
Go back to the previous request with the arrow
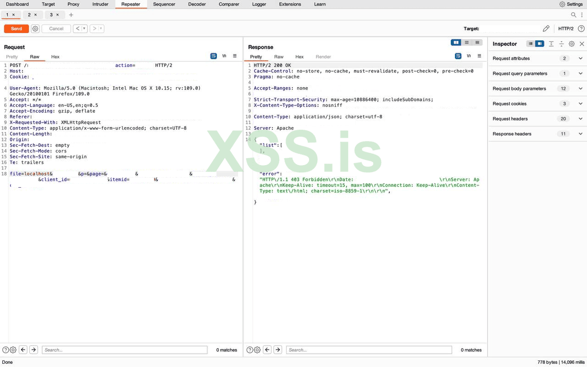point(78,28)
